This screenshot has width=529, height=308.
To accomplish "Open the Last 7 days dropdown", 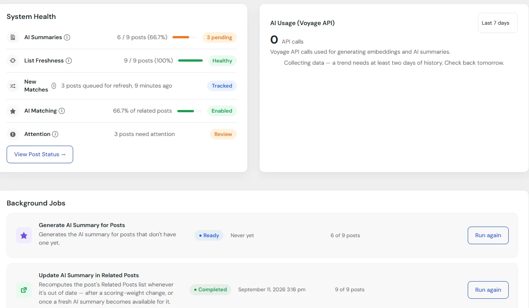I will (498, 23).
